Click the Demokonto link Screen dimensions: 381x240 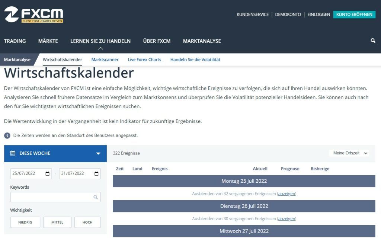288,15
